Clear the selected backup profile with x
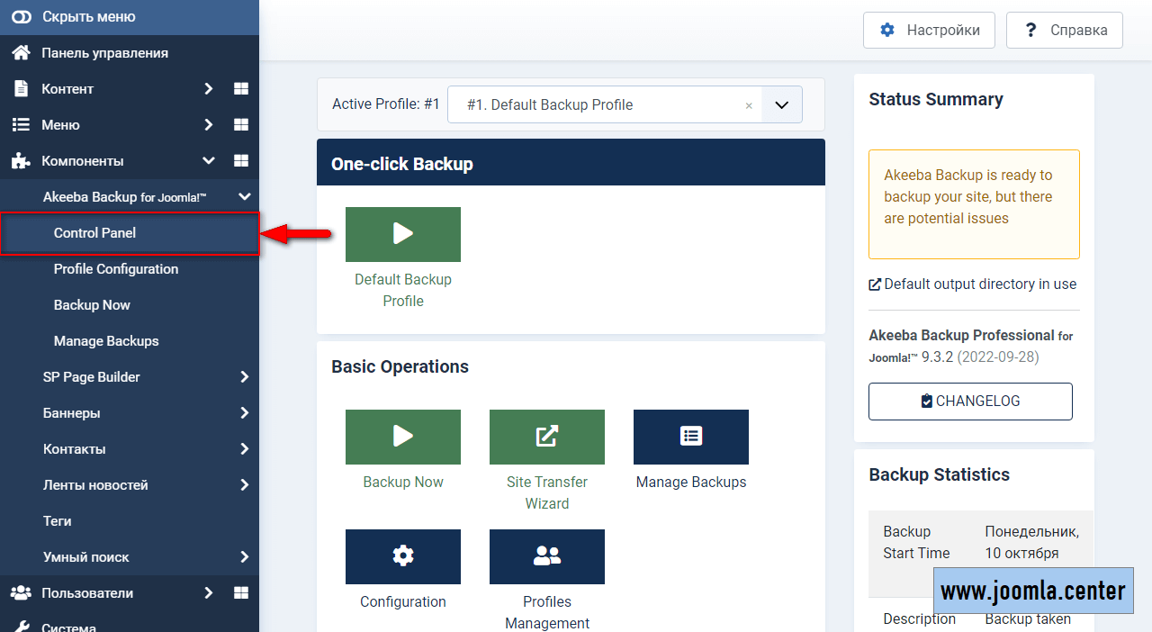The image size is (1152, 632). pos(748,105)
